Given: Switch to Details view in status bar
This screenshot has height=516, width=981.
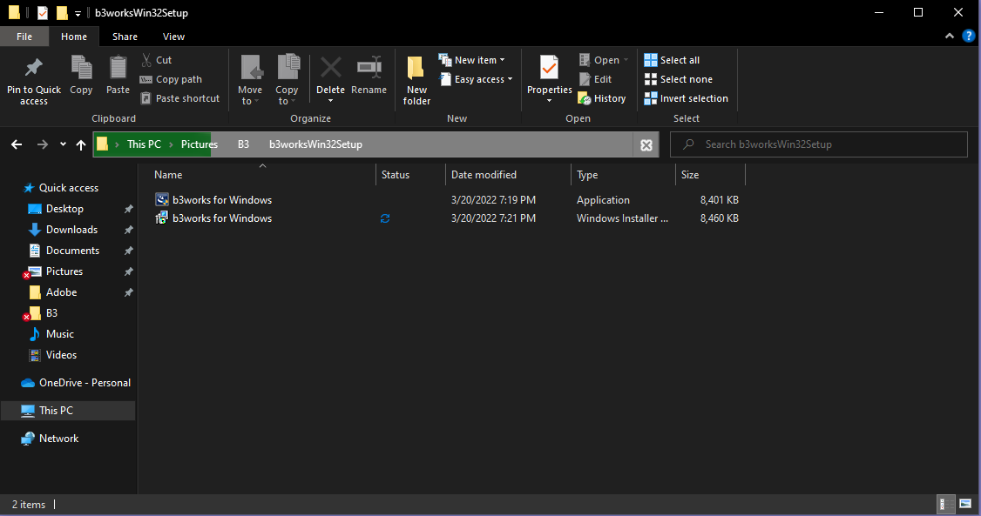Looking at the screenshot, I should pos(946,504).
